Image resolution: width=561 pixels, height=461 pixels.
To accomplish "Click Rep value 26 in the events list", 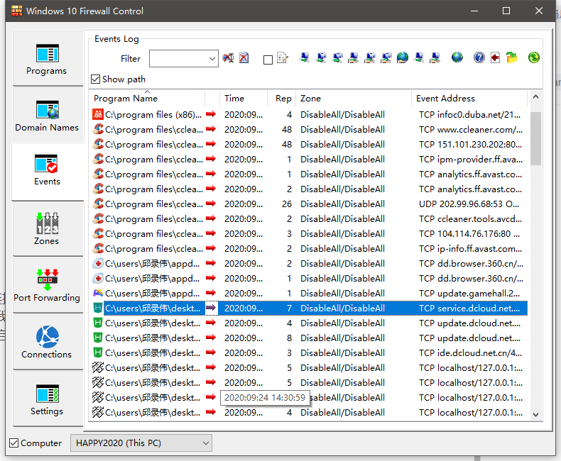I will coord(287,204).
